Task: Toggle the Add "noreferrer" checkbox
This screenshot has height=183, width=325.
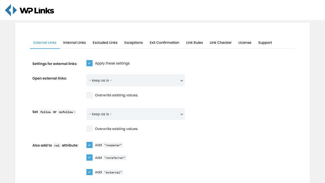Action: [x=89, y=158]
